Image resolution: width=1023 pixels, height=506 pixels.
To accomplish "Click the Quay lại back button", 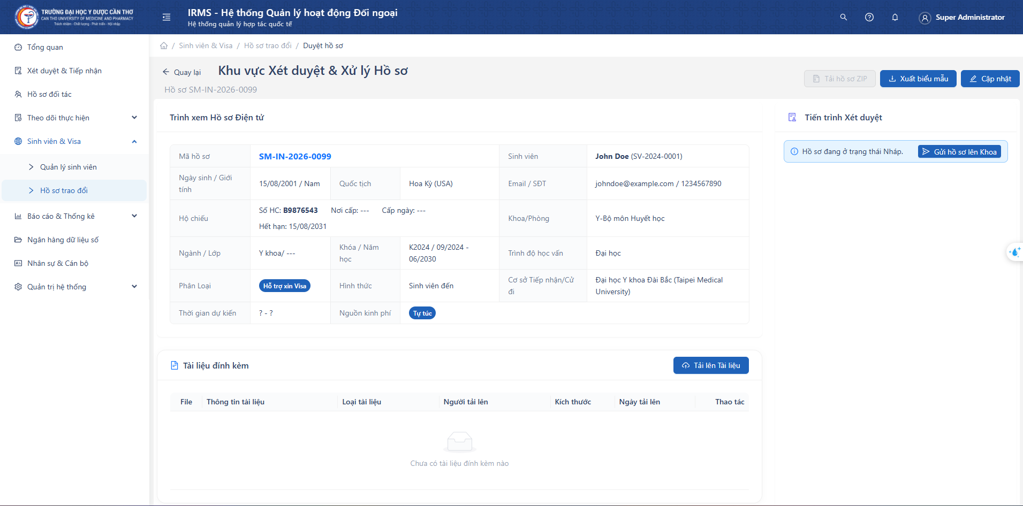I will 181,72.
